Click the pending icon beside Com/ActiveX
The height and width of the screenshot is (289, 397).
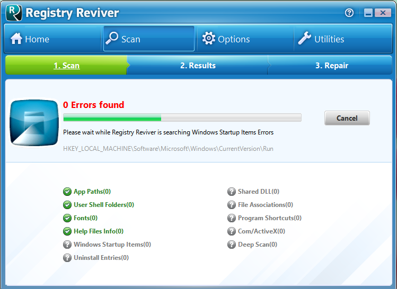click(x=232, y=231)
